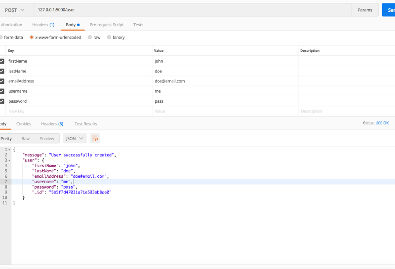Image resolution: width=395 pixels, height=269 pixels.
Task: Uncheck the password row checkbox
Action: point(2,101)
